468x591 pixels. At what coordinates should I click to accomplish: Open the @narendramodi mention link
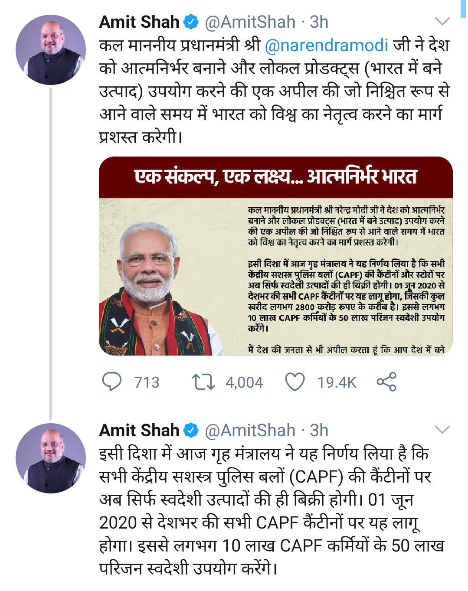(326, 45)
